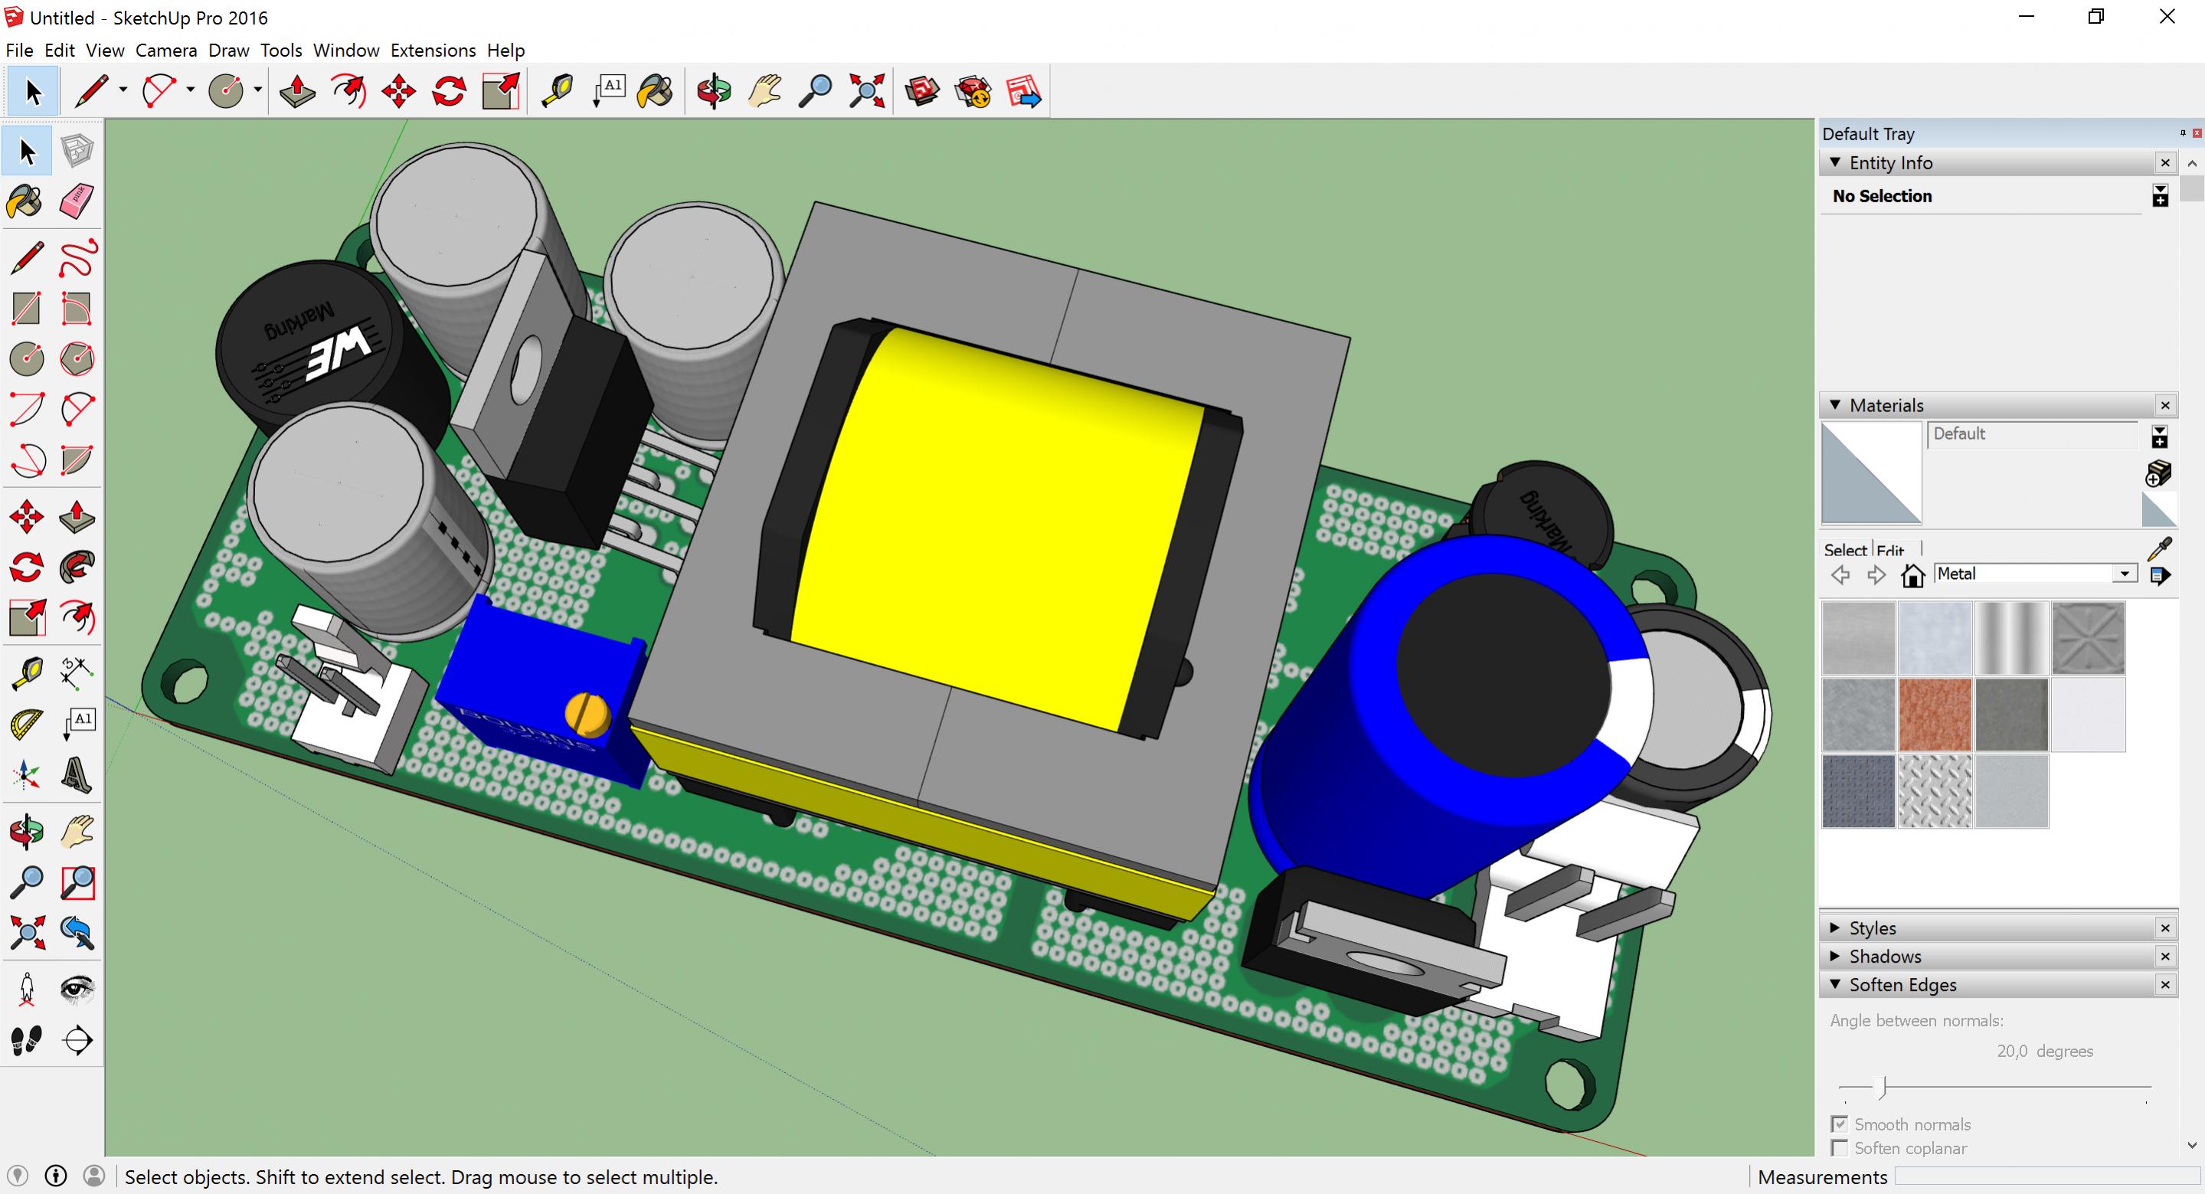Open the Metal material library dropdown

[2125, 574]
